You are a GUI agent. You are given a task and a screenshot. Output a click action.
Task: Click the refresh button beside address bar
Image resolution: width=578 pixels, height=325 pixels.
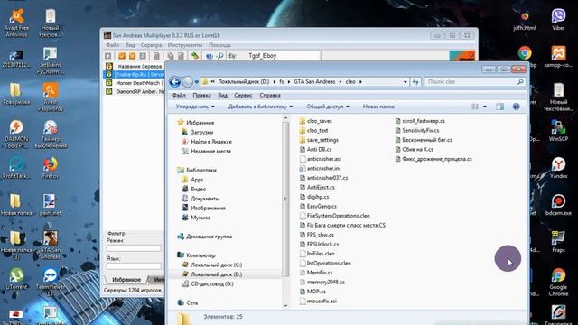tap(415, 82)
